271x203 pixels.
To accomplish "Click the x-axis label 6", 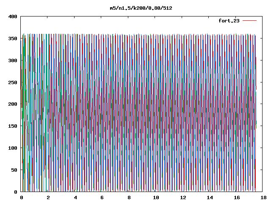I will tap(102, 198).
